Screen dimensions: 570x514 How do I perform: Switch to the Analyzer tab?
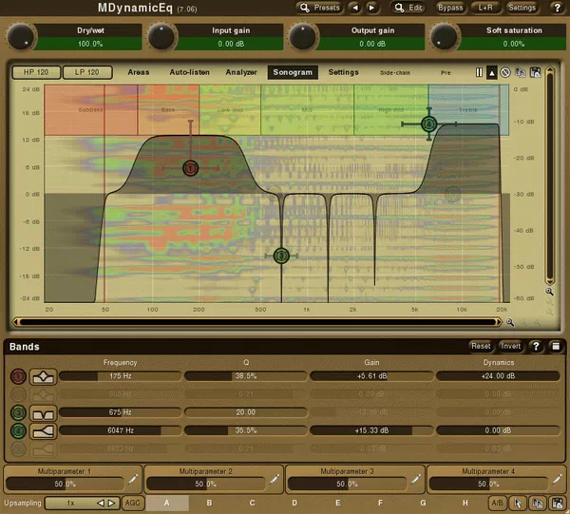[240, 72]
